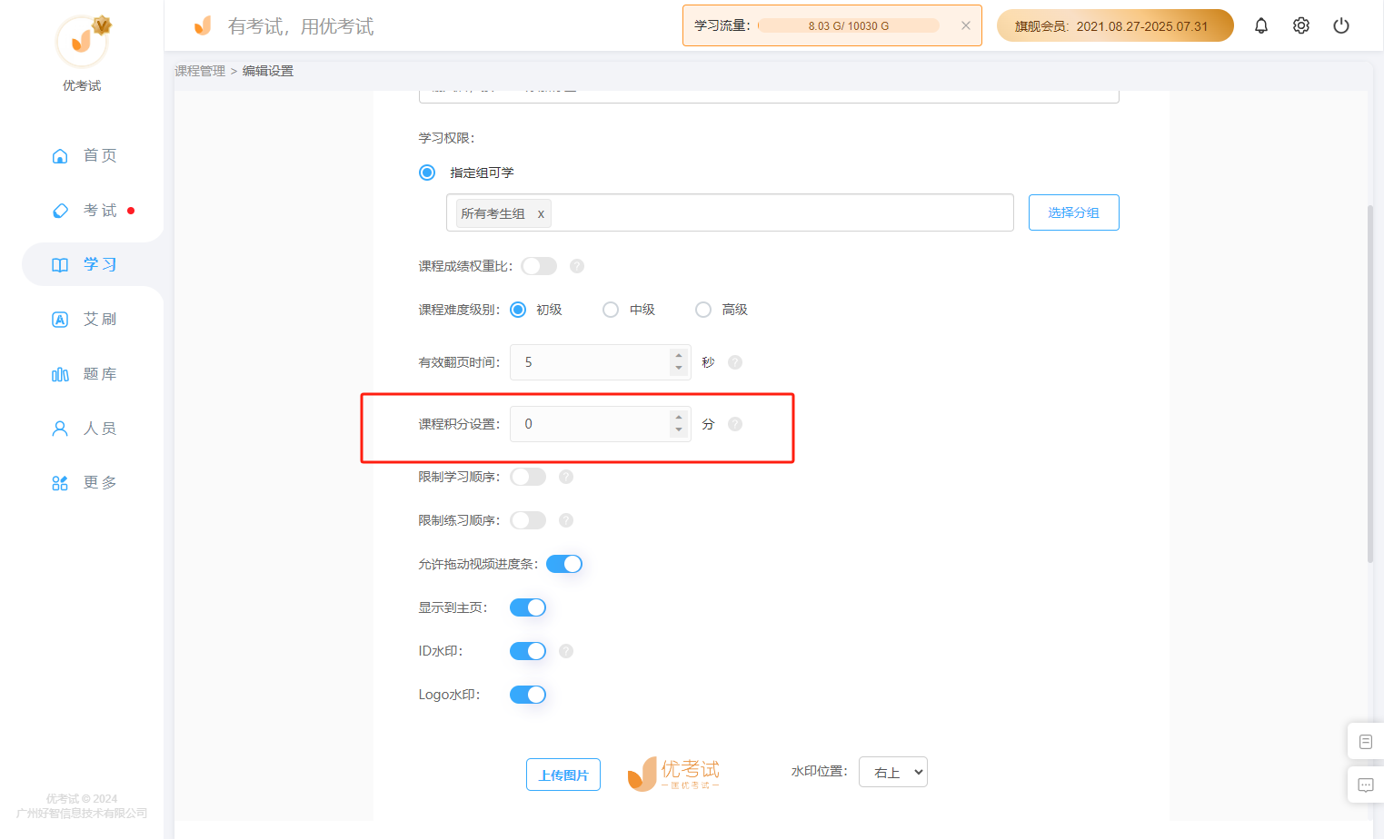Click 课程管理 breadcrumb link
The image size is (1384, 839).
pos(200,71)
